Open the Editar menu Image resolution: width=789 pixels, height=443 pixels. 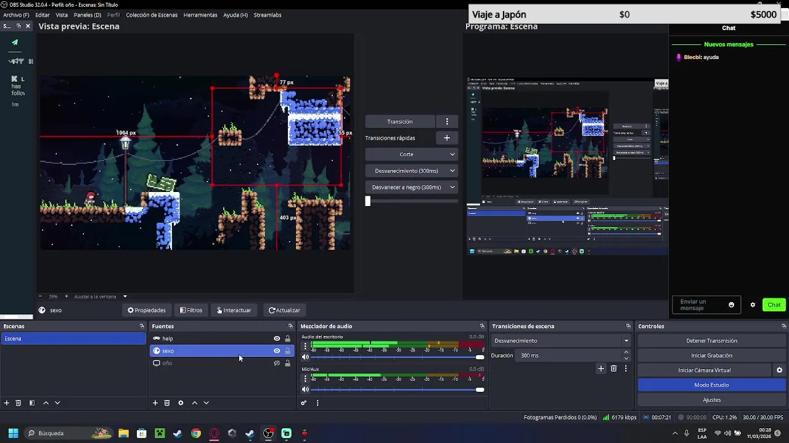43,15
